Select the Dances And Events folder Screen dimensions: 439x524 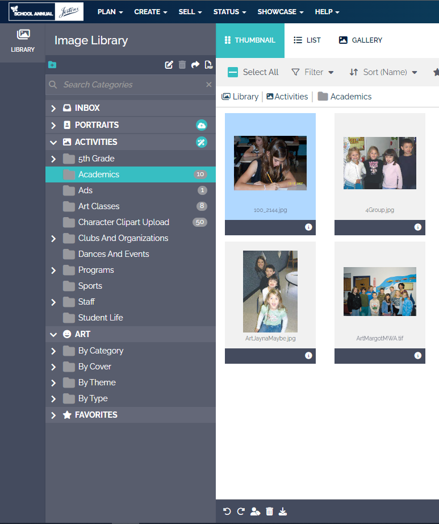coord(131,254)
